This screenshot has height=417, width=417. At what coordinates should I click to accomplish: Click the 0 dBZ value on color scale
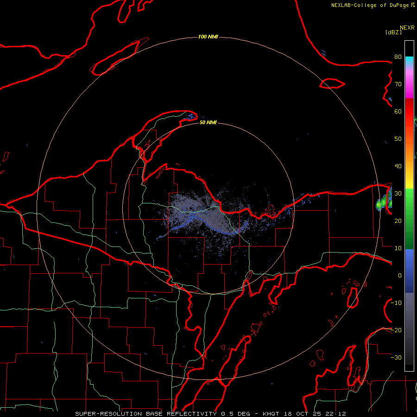[x=400, y=276]
